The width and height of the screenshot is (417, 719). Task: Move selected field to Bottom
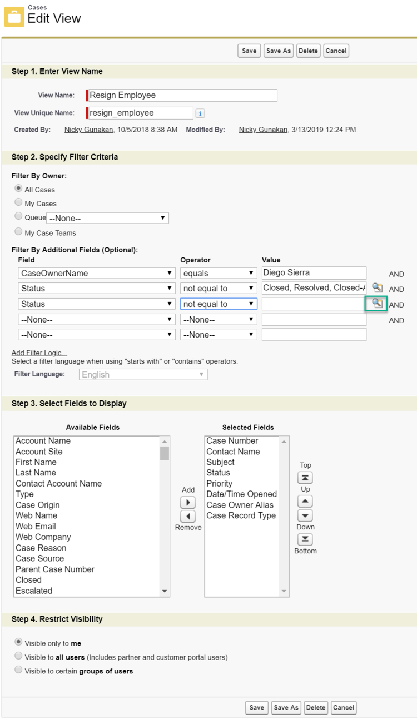tap(305, 539)
